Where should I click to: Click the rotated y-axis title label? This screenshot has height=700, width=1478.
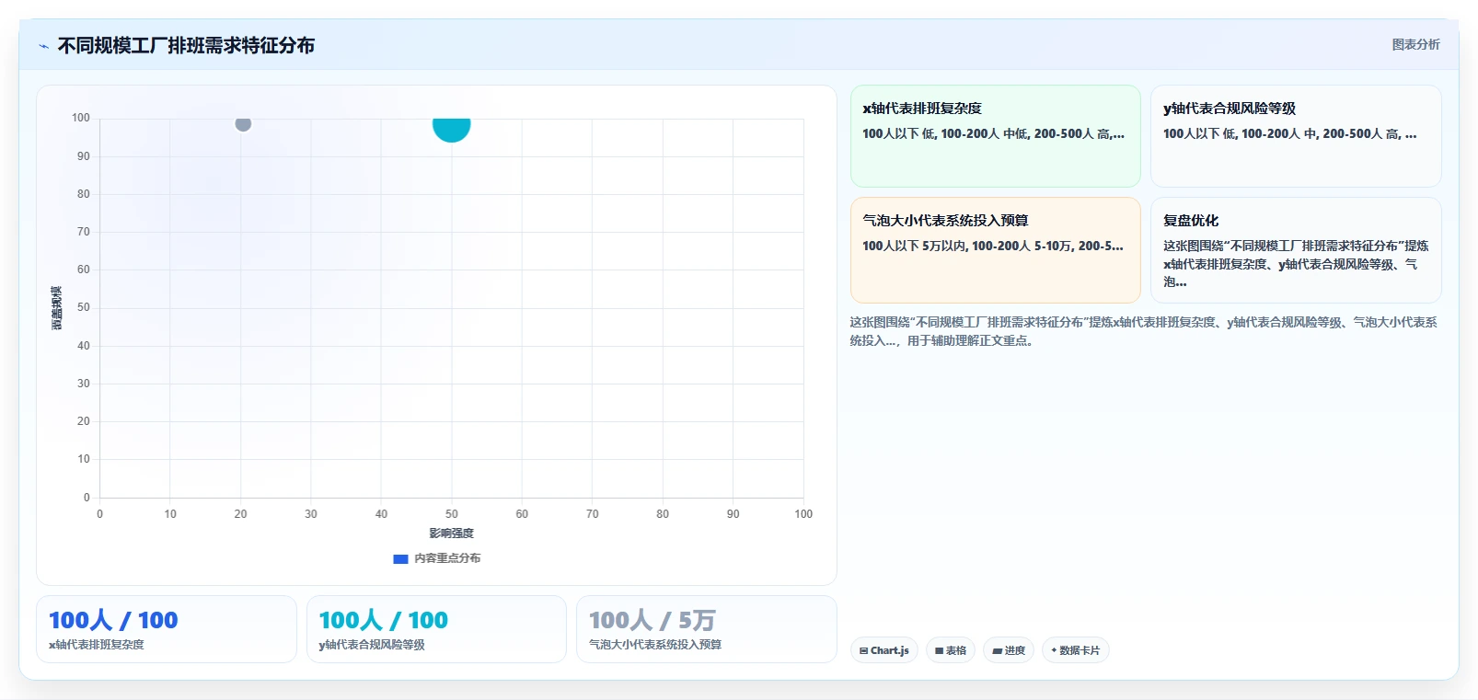click(x=57, y=308)
